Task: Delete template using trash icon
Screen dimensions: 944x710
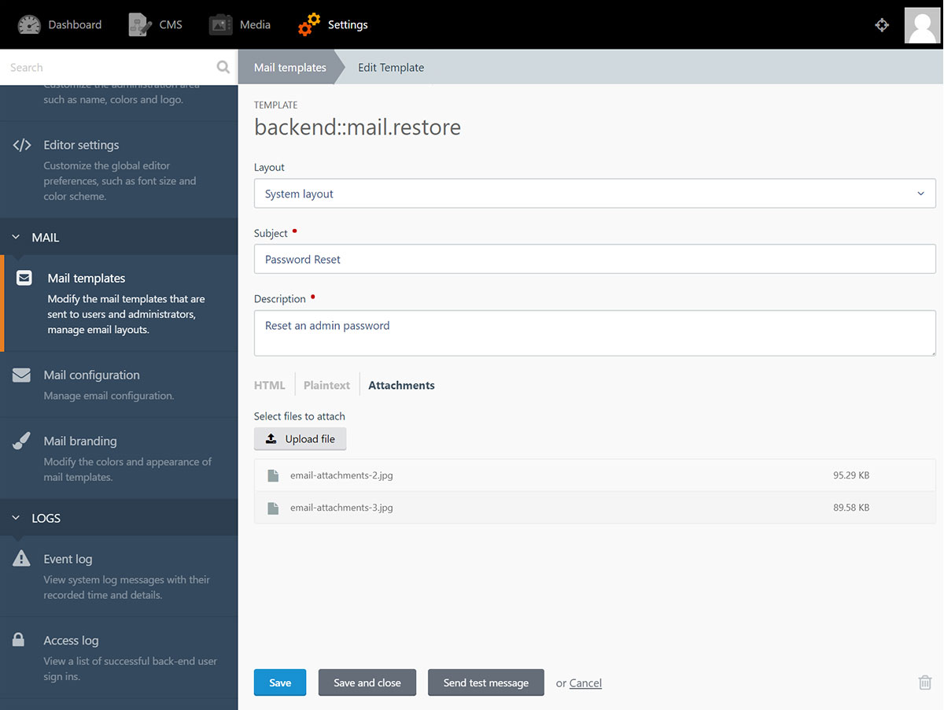Action: (925, 682)
